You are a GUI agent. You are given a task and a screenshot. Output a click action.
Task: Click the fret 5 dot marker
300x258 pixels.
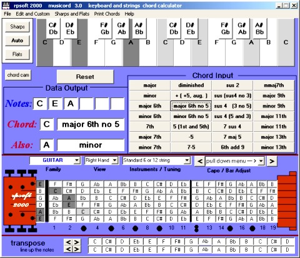point(111,229)
